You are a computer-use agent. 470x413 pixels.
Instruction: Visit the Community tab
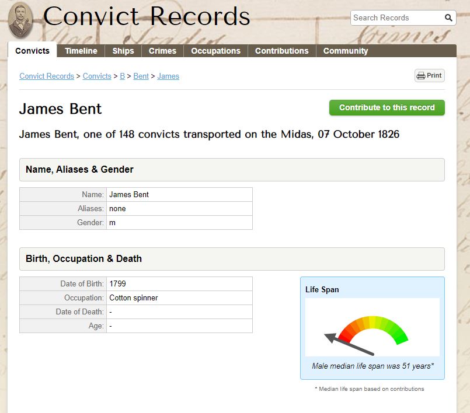tap(345, 51)
